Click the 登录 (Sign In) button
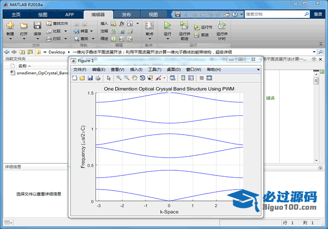Viewport: 328px width, 229px height. pos(318,14)
